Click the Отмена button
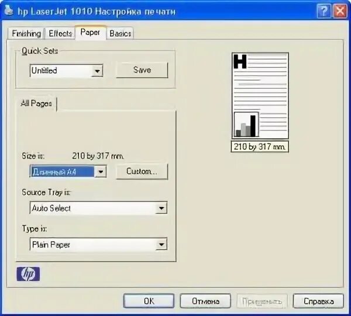 205,301
